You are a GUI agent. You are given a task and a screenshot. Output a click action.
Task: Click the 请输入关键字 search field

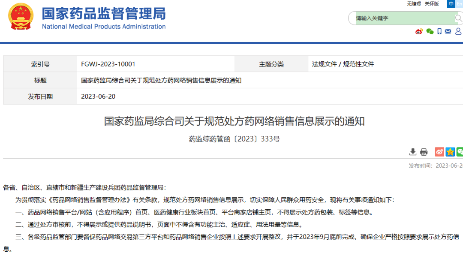pos(403,18)
